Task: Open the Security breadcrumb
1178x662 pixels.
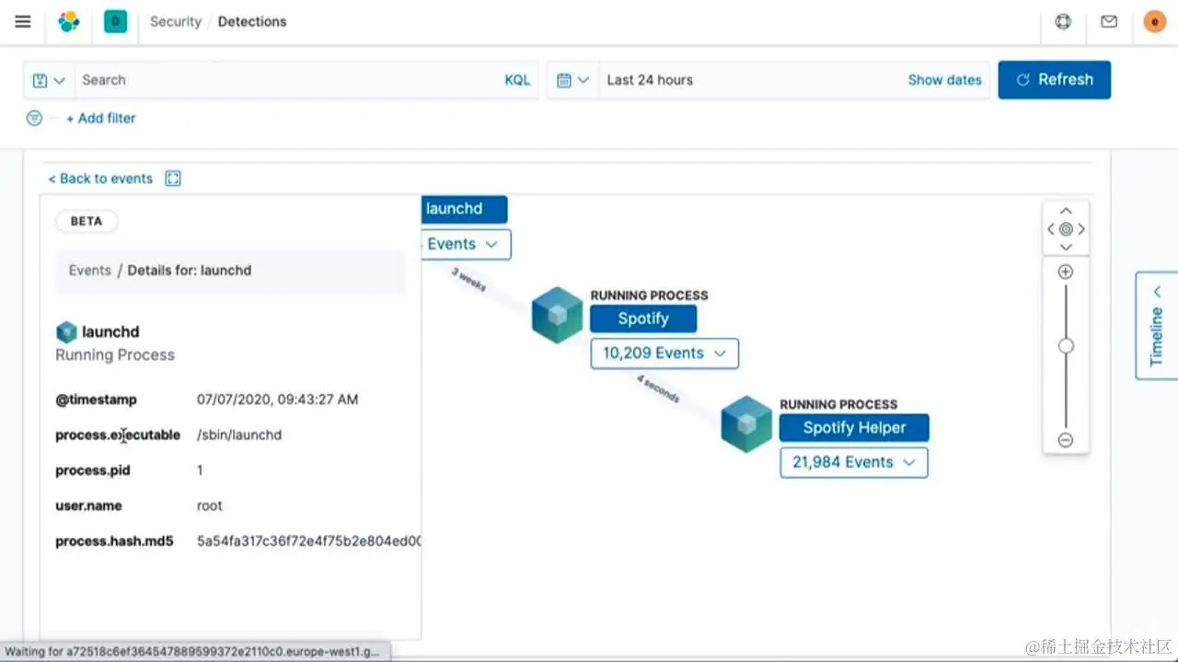Action: pos(176,21)
